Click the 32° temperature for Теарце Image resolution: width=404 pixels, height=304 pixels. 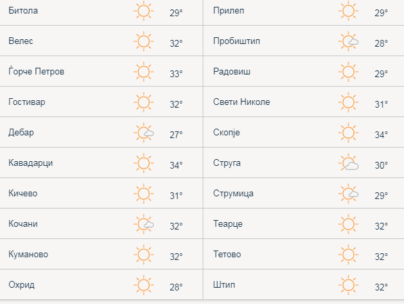coord(382,226)
